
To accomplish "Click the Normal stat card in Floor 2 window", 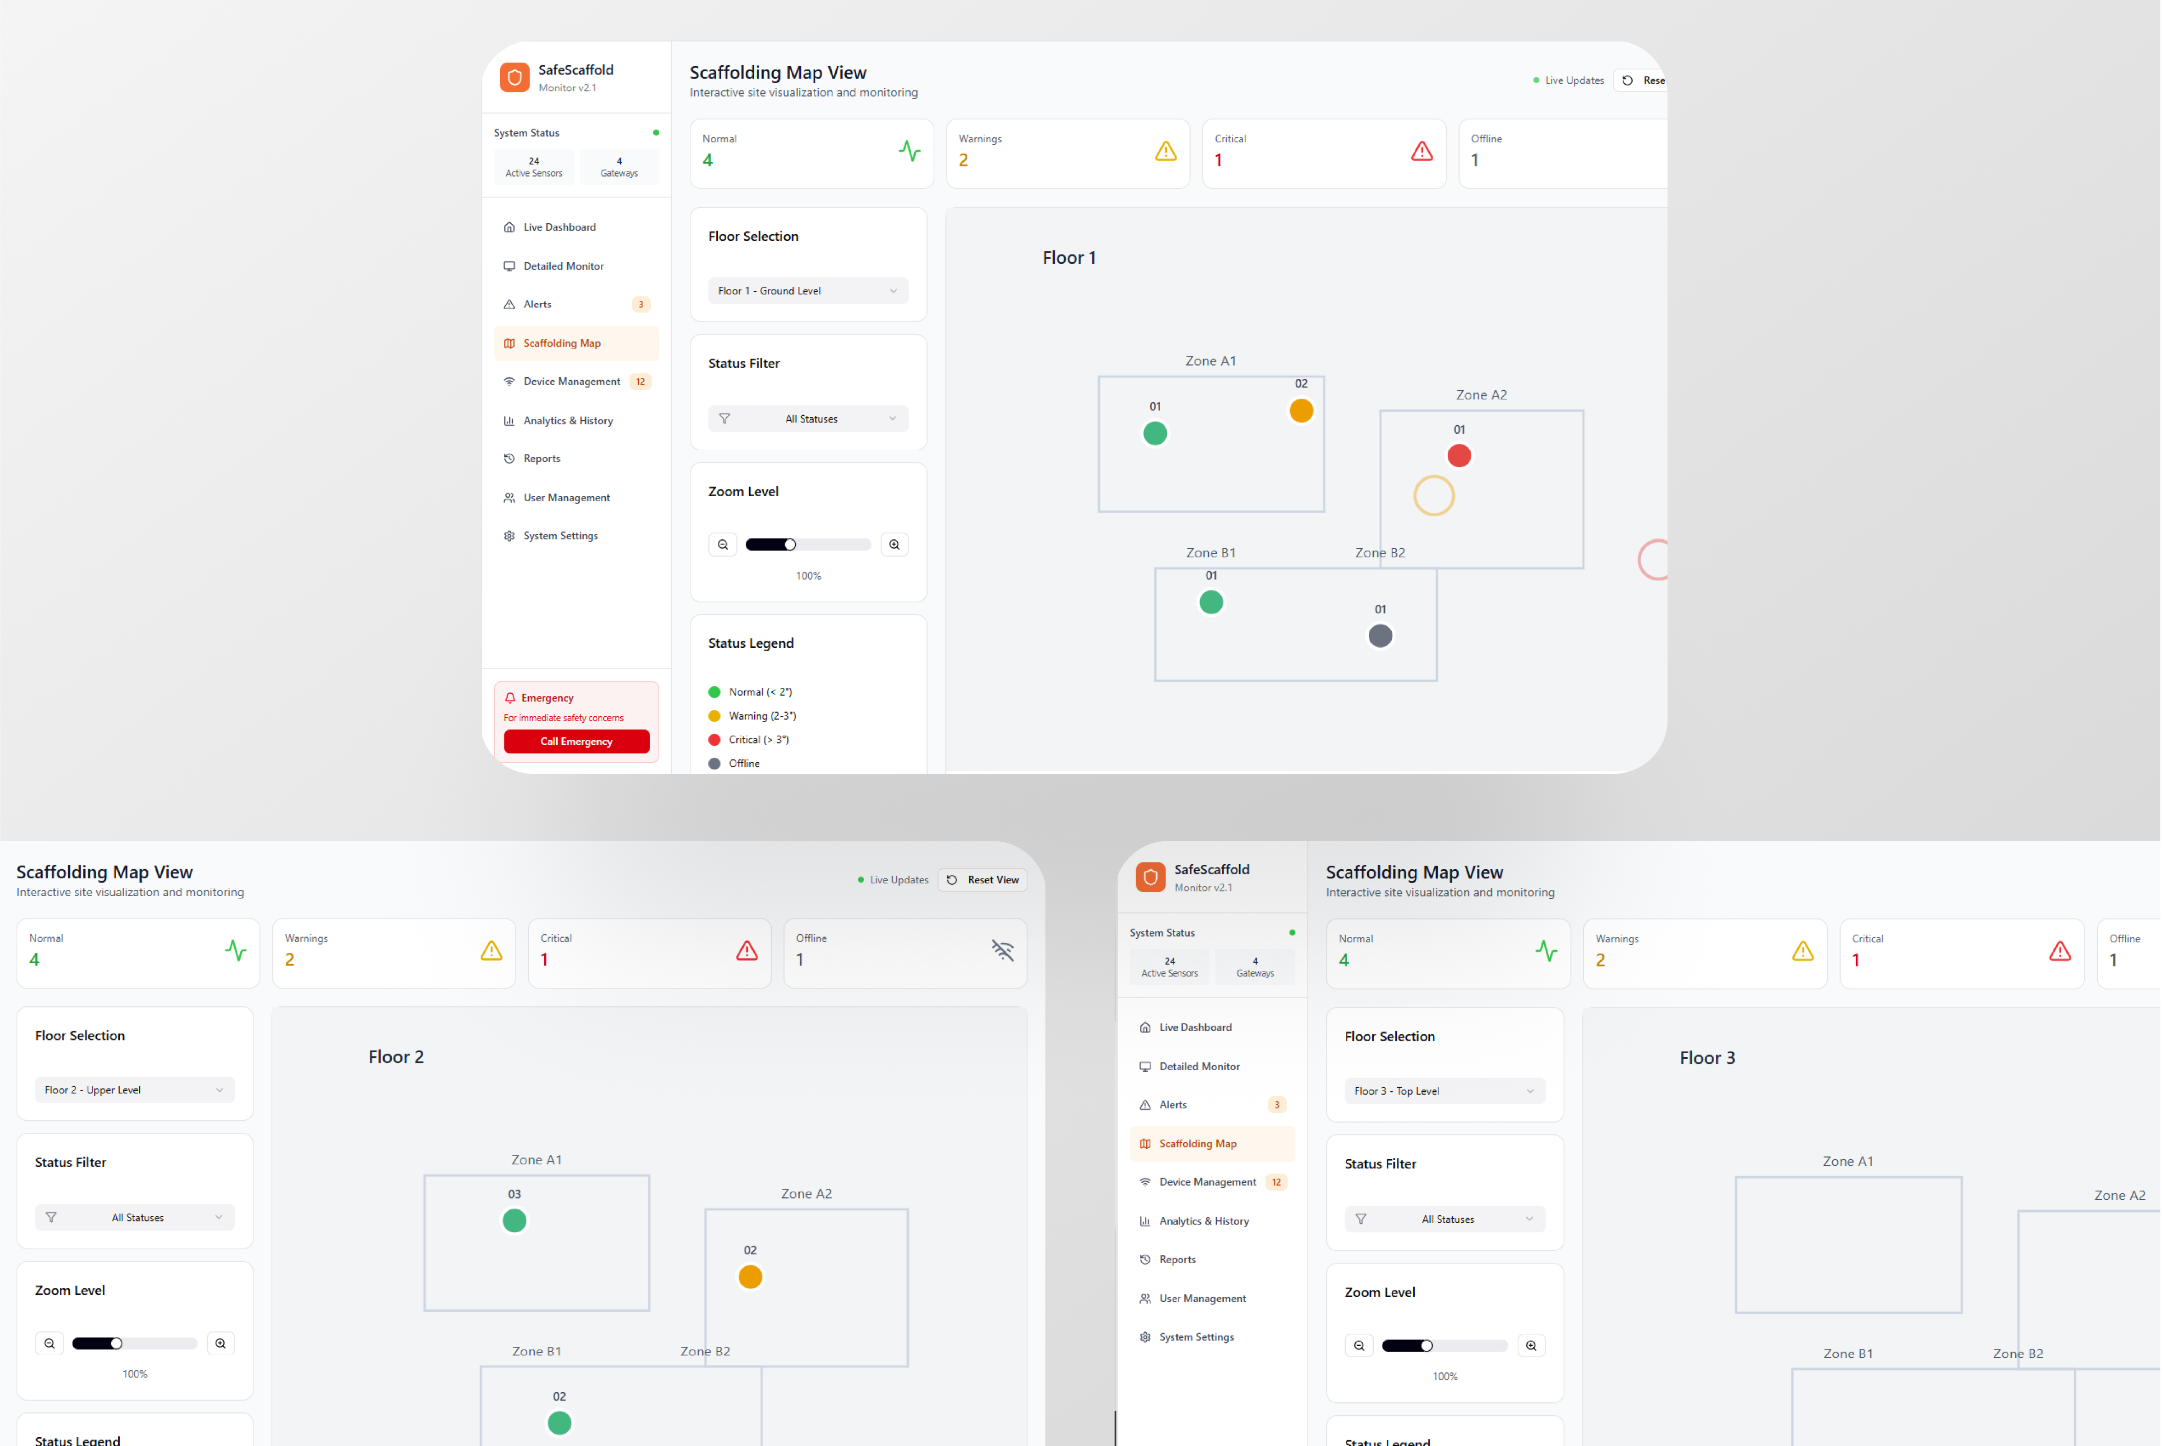I will [x=138, y=953].
